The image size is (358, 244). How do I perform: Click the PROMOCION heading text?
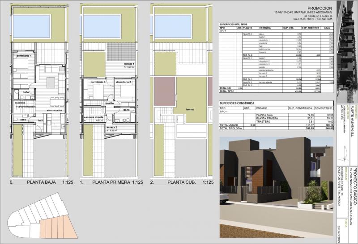click(320, 8)
